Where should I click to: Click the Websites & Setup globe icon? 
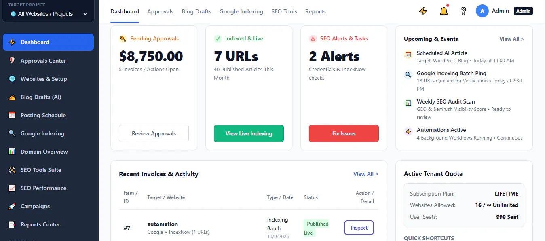point(12,79)
